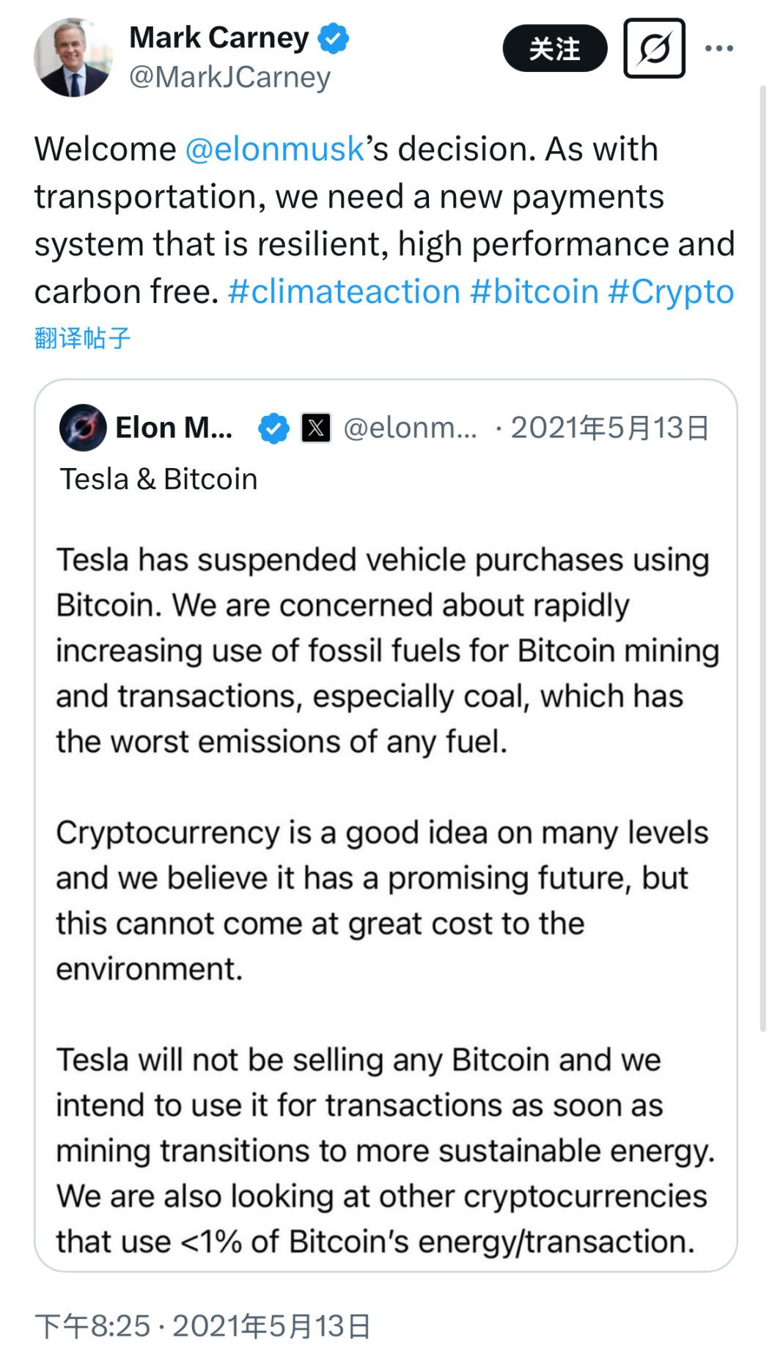Click 翻译帖子 to translate the post
Viewport: 772px width, 1346px height.
point(82,338)
